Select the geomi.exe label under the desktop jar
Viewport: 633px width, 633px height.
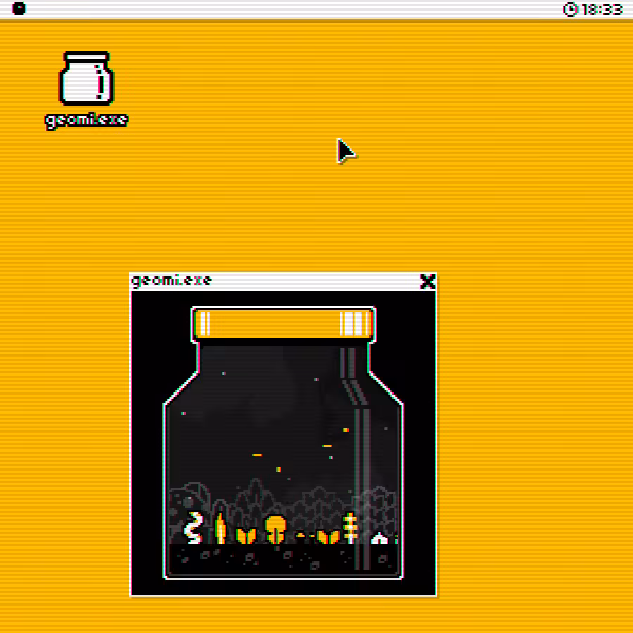(87, 121)
